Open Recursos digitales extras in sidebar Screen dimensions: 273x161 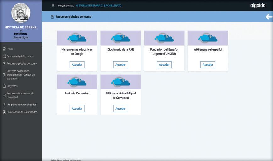click(21, 56)
